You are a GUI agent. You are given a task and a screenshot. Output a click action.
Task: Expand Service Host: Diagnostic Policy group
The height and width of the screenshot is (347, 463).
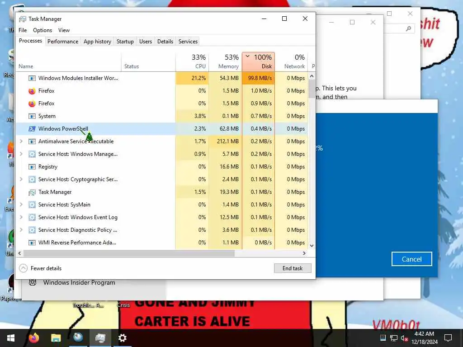pos(21,230)
